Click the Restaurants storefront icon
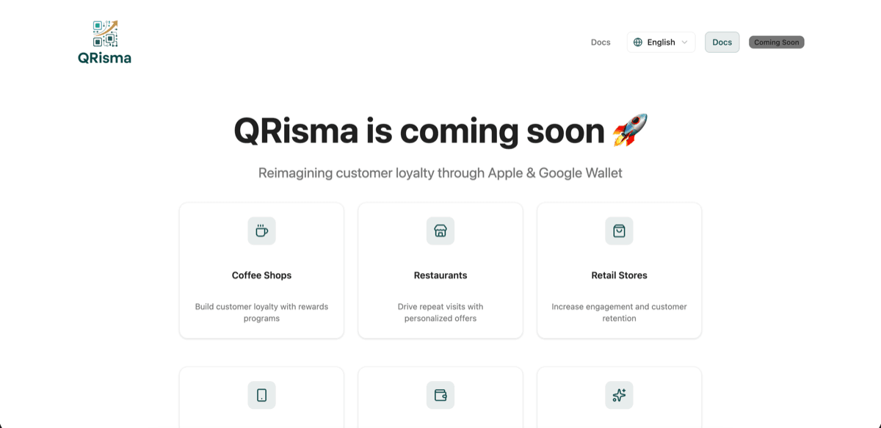 click(x=440, y=231)
